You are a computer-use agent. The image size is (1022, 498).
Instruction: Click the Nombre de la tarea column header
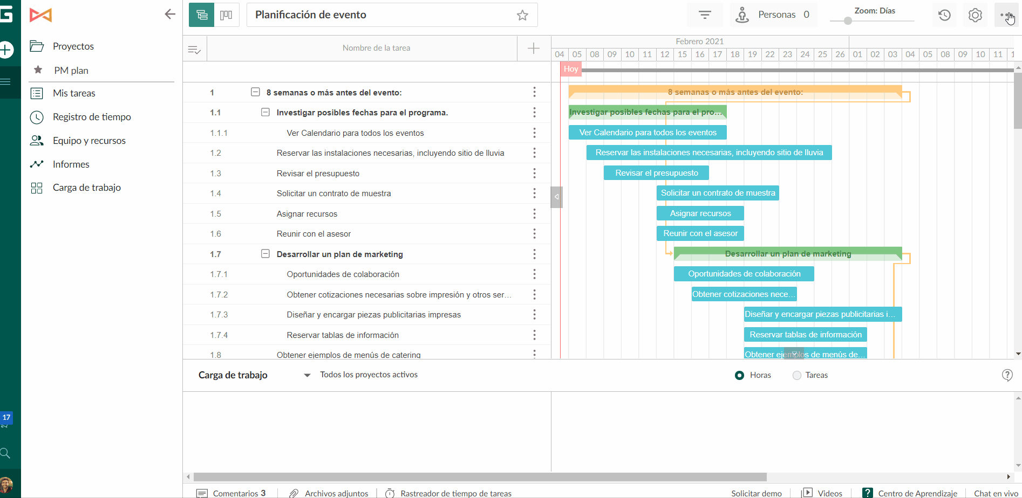tap(362, 48)
